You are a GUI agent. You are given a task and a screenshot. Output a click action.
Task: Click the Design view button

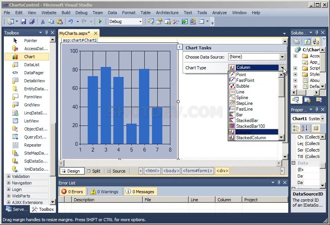click(72, 171)
